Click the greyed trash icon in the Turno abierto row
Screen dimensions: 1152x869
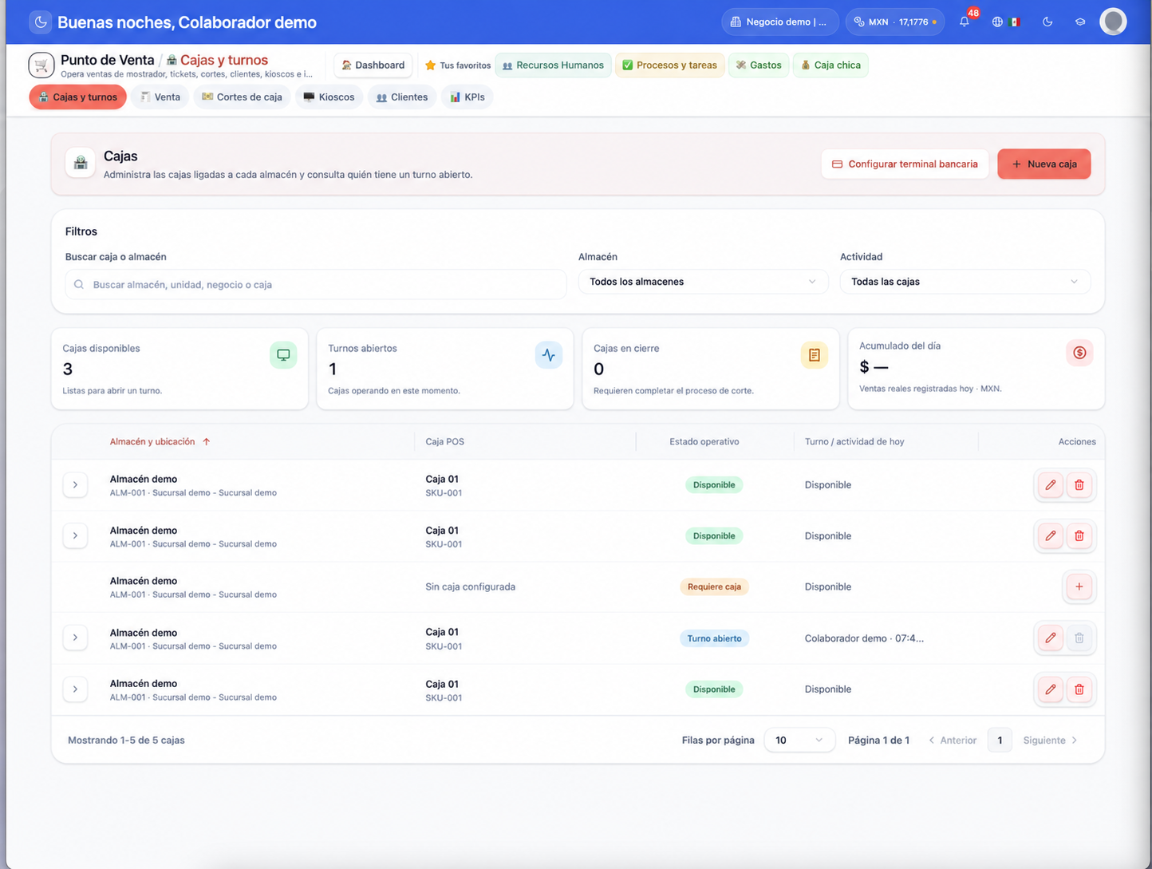1079,638
